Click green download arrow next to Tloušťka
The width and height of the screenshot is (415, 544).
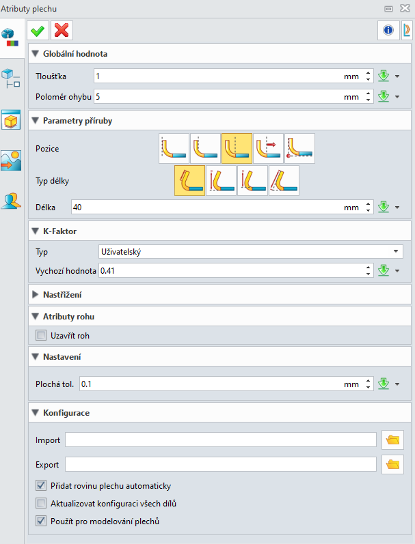(x=384, y=76)
